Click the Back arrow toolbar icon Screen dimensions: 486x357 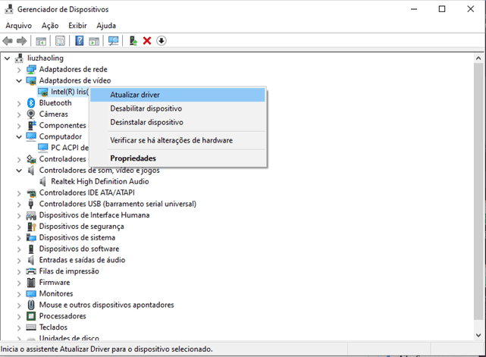pyautogui.click(x=8, y=41)
